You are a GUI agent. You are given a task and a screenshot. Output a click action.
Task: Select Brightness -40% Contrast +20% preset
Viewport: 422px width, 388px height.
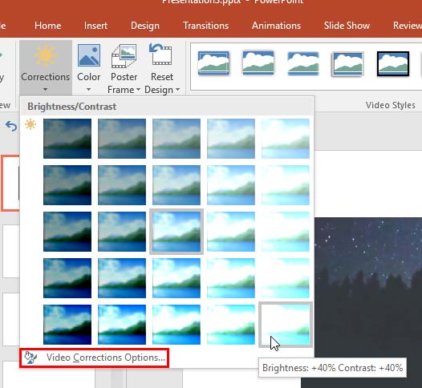point(67,278)
